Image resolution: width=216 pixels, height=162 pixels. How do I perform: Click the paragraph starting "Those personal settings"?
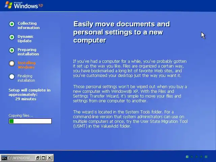click(x=130, y=94)
